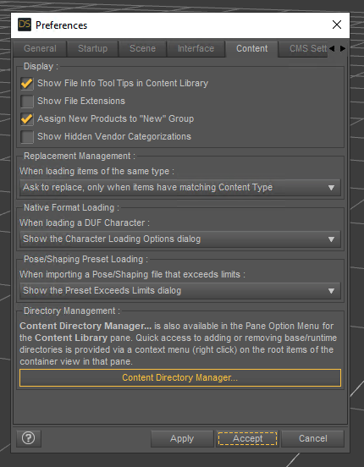
Task: Enable Show Hidden Vendor Categorizations
Action: click(x=27, y=137)
